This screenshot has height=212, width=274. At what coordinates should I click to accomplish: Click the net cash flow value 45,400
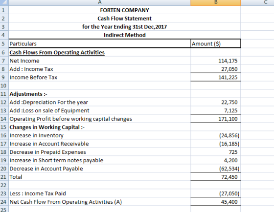[x=215, y=202]
